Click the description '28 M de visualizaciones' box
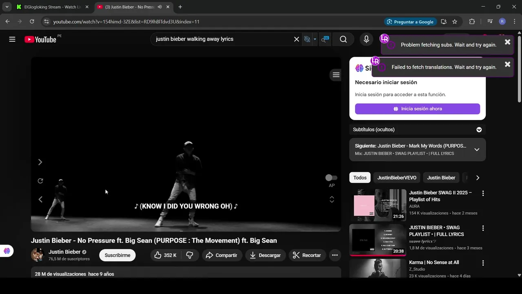The image size is (522, 294). point(186,273)
